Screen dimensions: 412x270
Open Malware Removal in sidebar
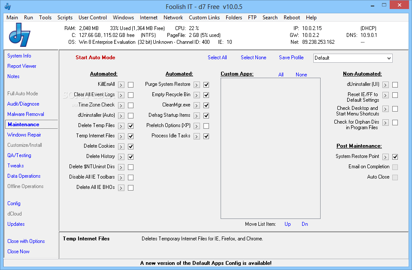[25, 114]
